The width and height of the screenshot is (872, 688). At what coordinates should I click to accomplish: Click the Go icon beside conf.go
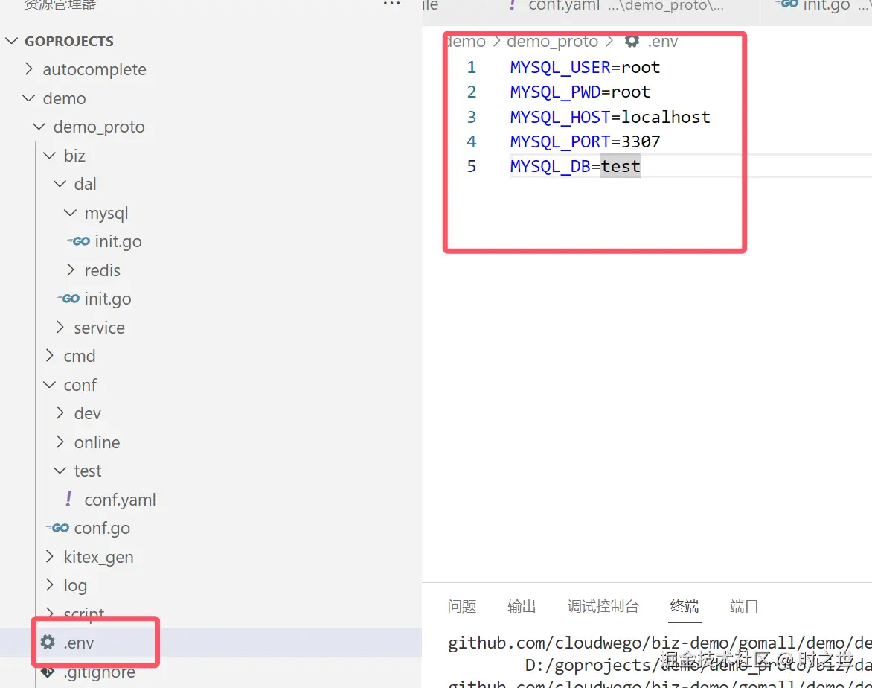pos(58,528)
